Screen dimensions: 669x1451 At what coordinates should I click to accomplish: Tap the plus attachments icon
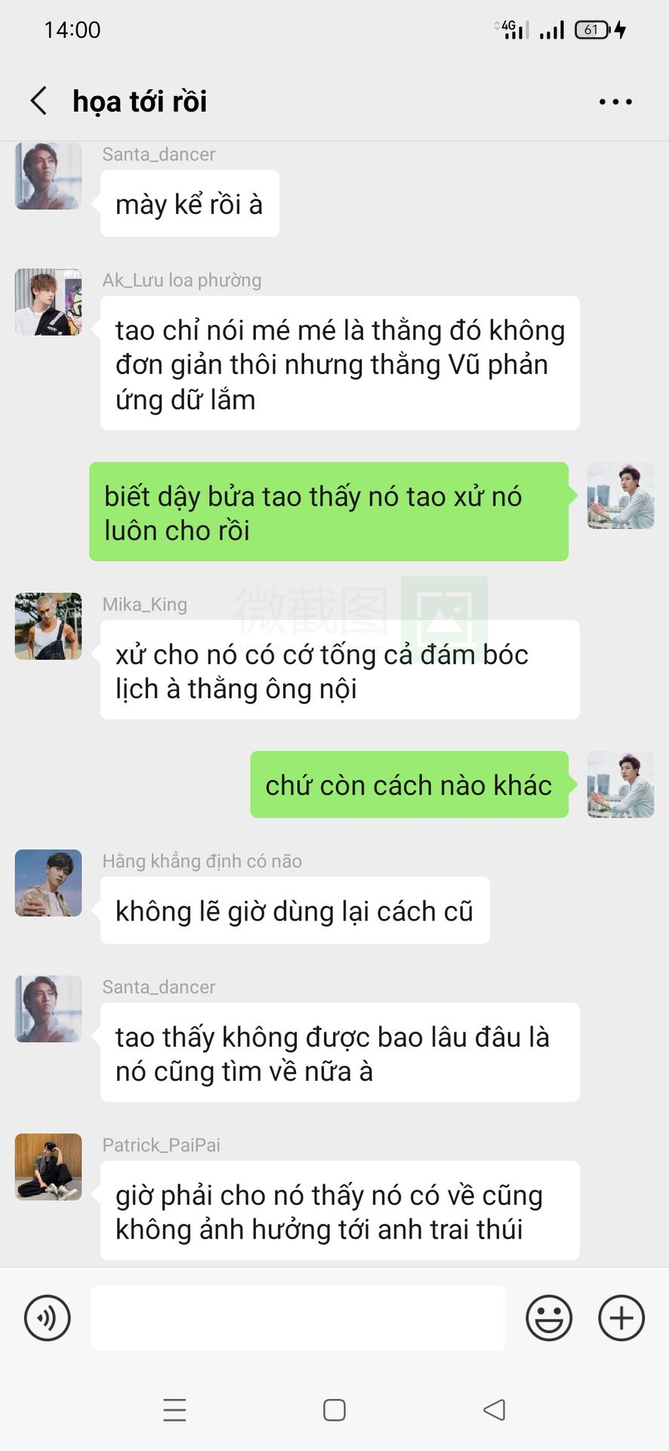click(x=621, y=1318)
